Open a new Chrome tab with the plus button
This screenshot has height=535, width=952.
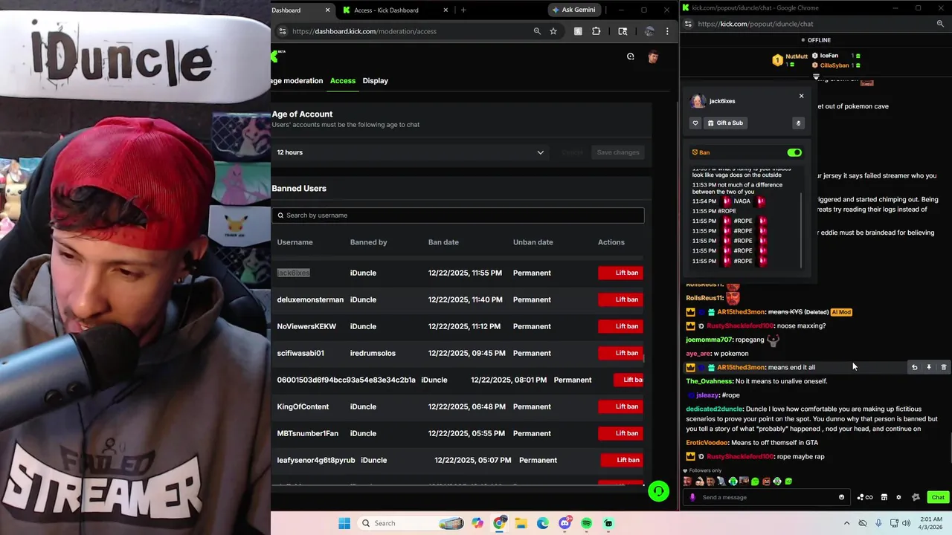(463, 10)
